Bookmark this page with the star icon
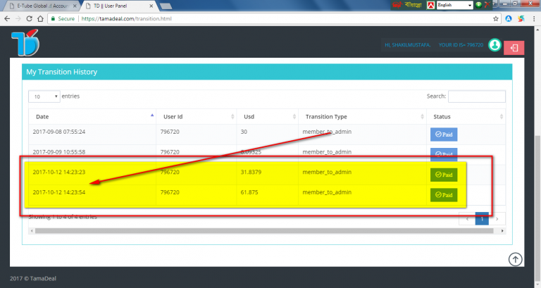Image resolution: width=541 pixels, height=288 pixels. coord(497,19)
